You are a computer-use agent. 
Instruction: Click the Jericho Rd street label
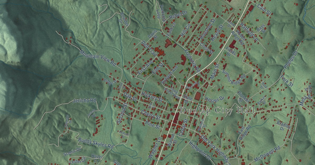coord(84,101)
